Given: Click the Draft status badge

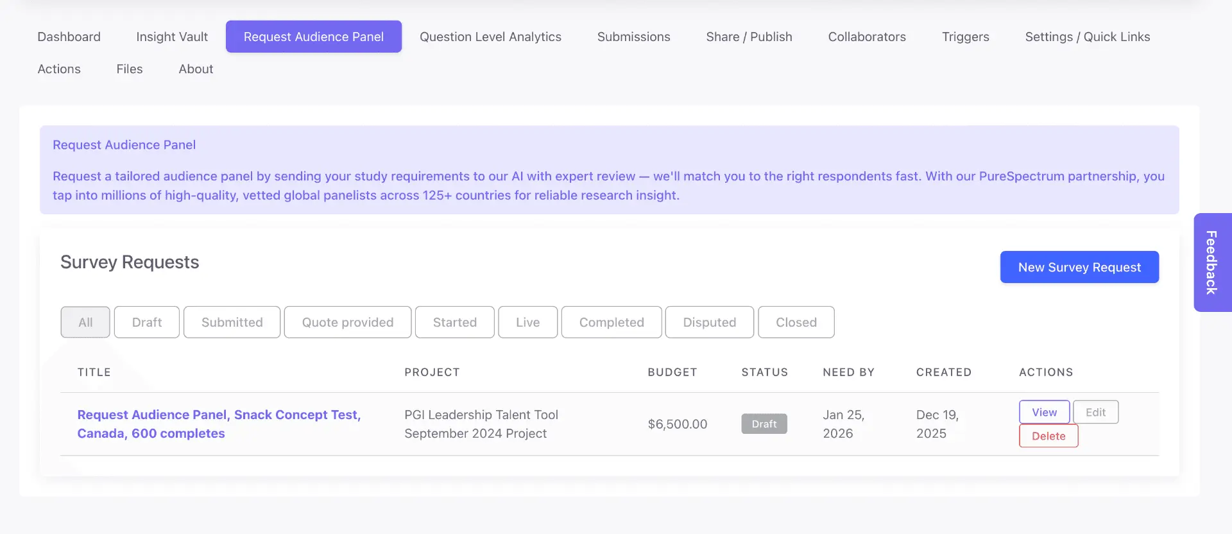Looking at the screenshot, I should click(764, 424).
